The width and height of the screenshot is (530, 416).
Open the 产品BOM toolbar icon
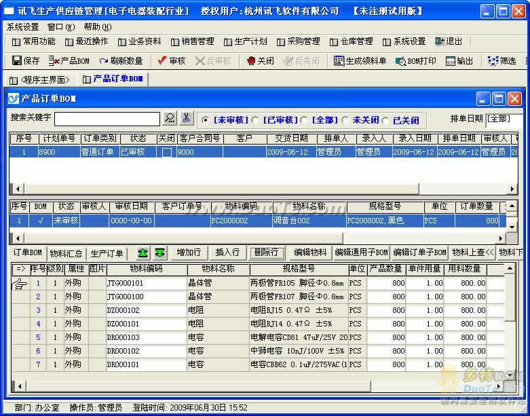click(x=54, y=61)
